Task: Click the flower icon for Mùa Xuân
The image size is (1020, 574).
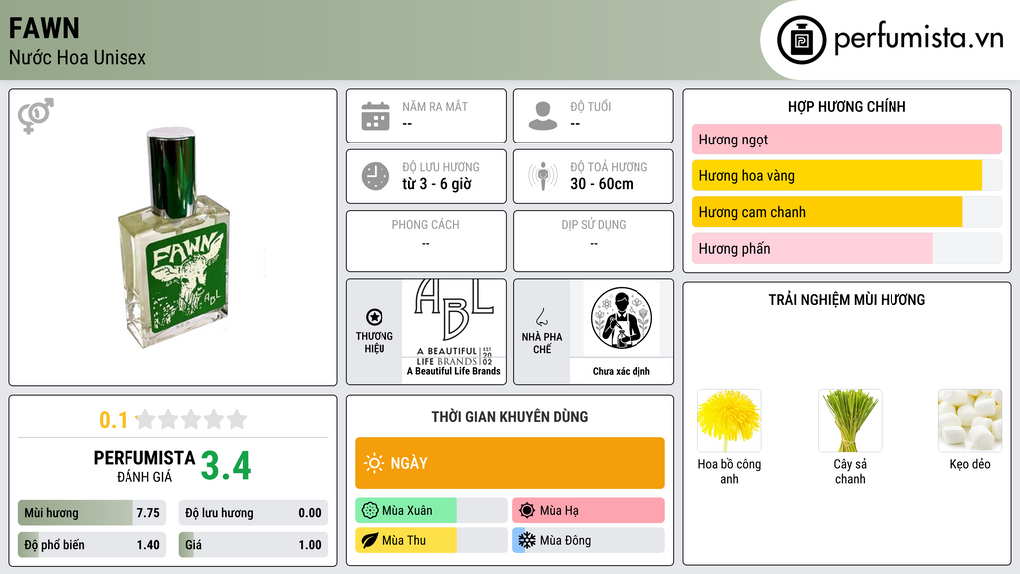Action: click(x=369, y=511)
